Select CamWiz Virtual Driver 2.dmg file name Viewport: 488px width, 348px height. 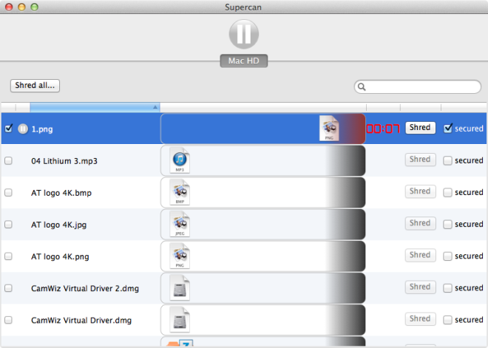point(85,289)
